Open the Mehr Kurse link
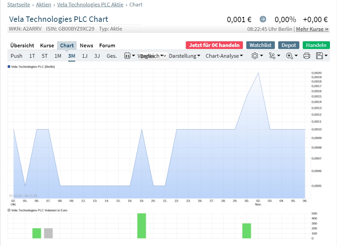The width and height of the screenshot is (337, 246). coord(312,29)
